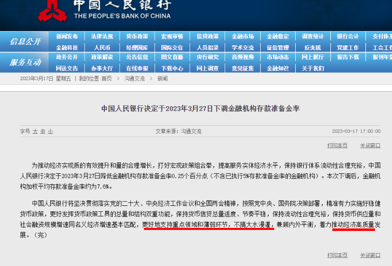Open the 央行研究 section
The image size is (392, 266).
tap(208, 57)
